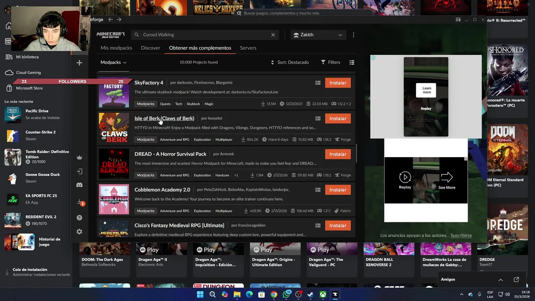Switch results to list view icon
535x301 pixels.
(352, 62)
